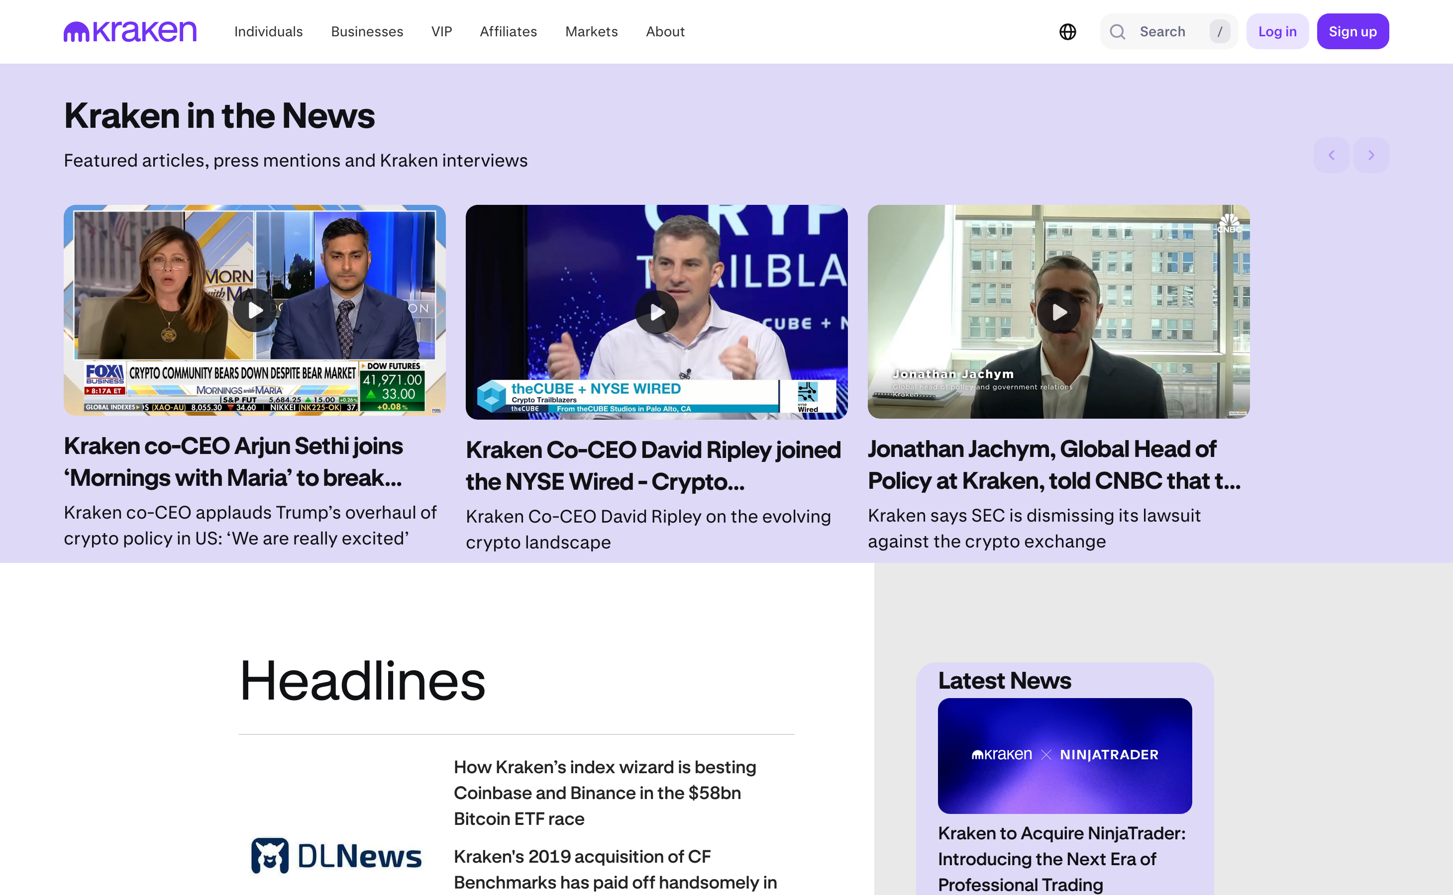This screenshot has height=895, width=1453.
Task: Open 'Kraken to Acquire NinjaTrader' article link
Action: coord(1061,858)
